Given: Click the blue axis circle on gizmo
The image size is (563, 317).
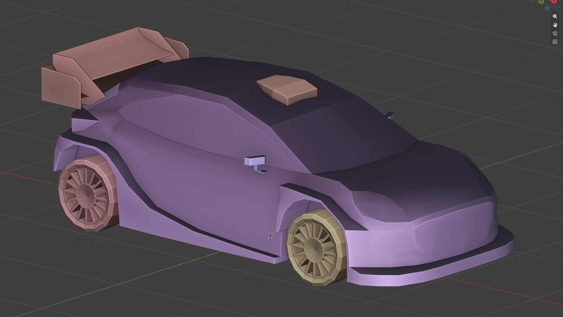Looking at the screenshot, I should (x=547, y=8).
